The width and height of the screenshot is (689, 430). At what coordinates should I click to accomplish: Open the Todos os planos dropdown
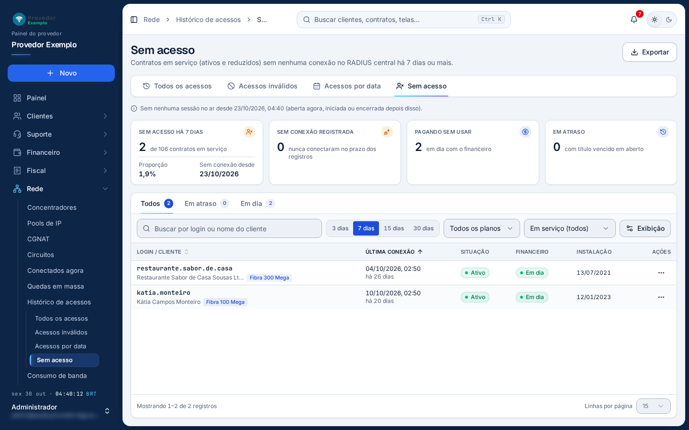coord(482,228)
